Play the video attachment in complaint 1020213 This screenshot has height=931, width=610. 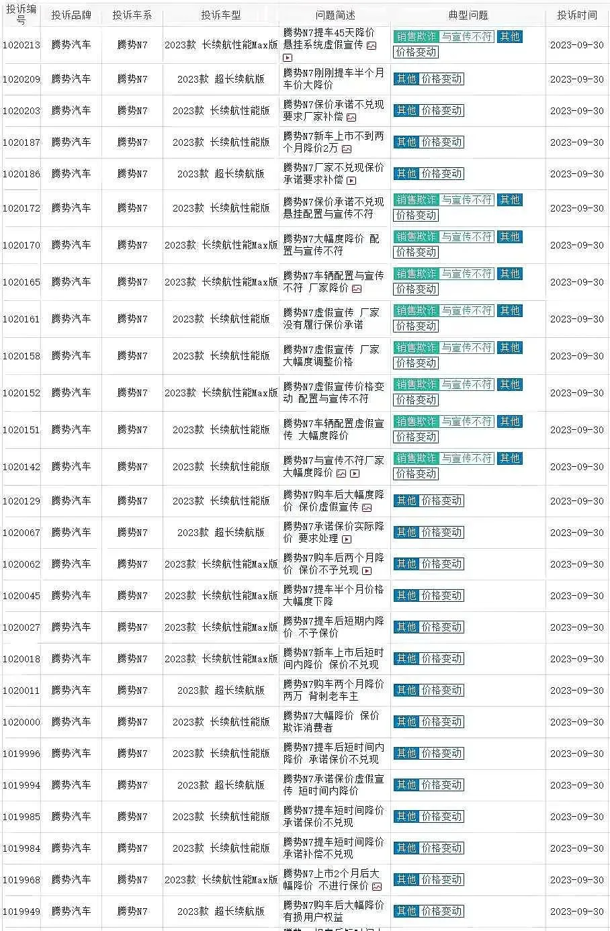288,58
